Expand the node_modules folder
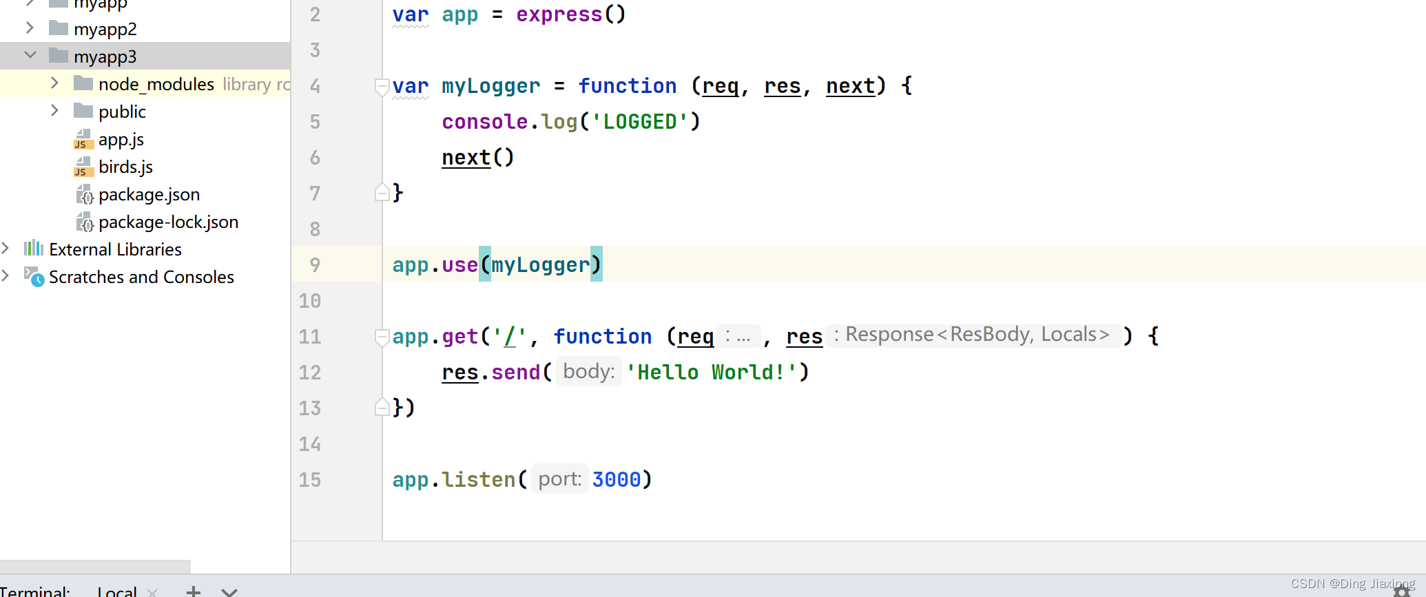 coord(54,83)
